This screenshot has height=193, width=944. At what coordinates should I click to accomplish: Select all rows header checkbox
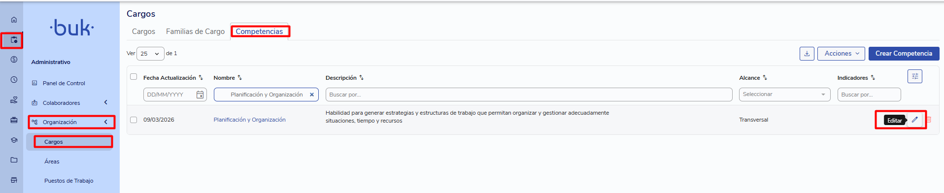coord(134,76)
